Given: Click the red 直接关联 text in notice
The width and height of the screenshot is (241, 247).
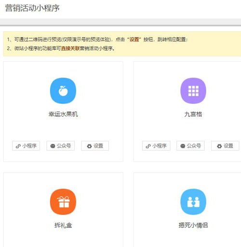Looking at the screenshot, I should pyautogui.click(x=70, y=48).
